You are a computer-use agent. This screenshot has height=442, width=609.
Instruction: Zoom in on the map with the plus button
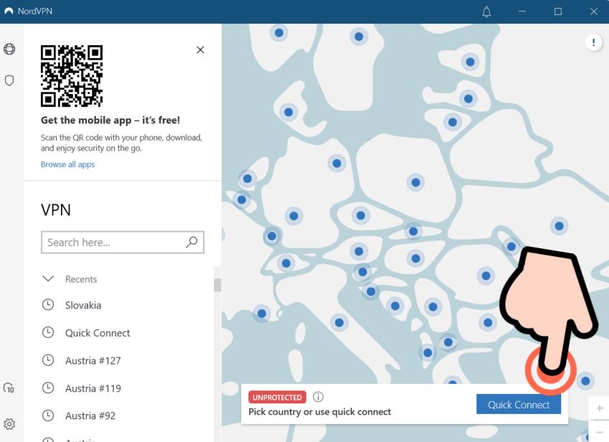[x=599, y=408]
